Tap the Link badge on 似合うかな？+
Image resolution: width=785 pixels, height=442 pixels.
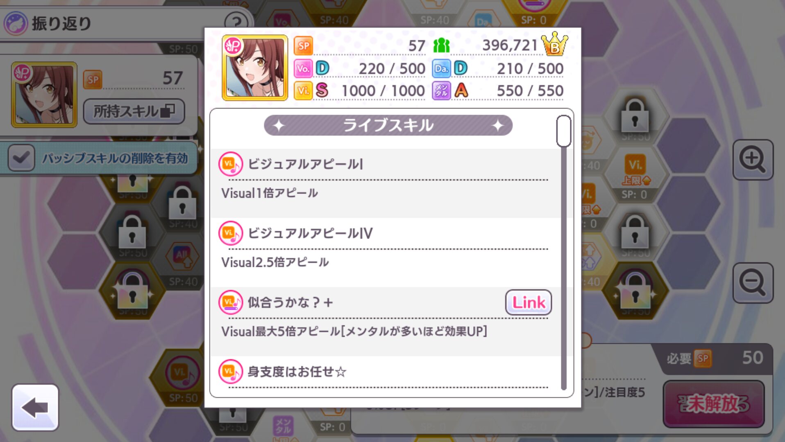[x=529, y=302]
